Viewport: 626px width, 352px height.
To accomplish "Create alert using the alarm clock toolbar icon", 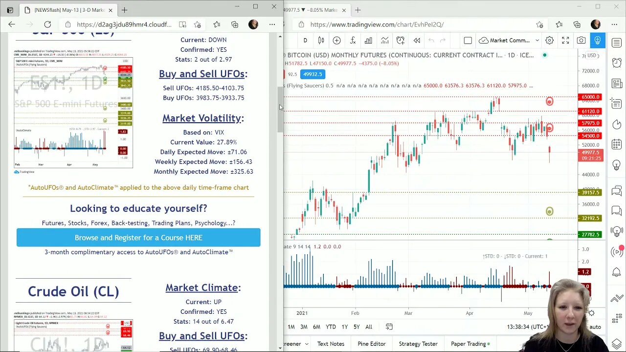I will tap(401, 41).
